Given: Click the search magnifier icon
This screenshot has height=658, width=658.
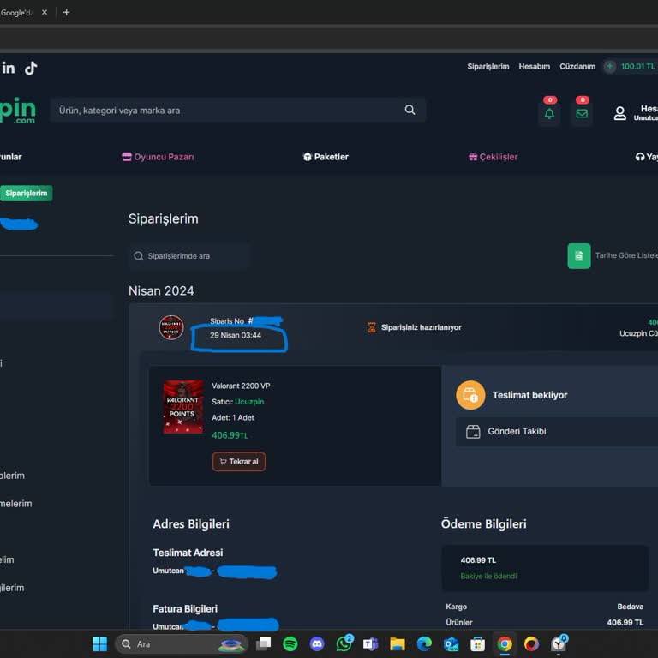Looking at the screenshot, I should 410,110.
